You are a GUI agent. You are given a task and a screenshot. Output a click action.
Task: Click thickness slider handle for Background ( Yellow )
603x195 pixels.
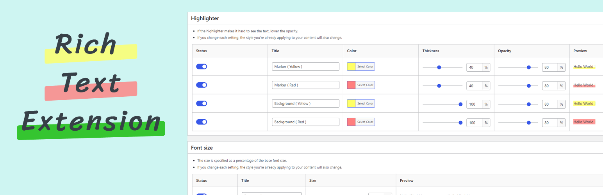click(460, 104)
